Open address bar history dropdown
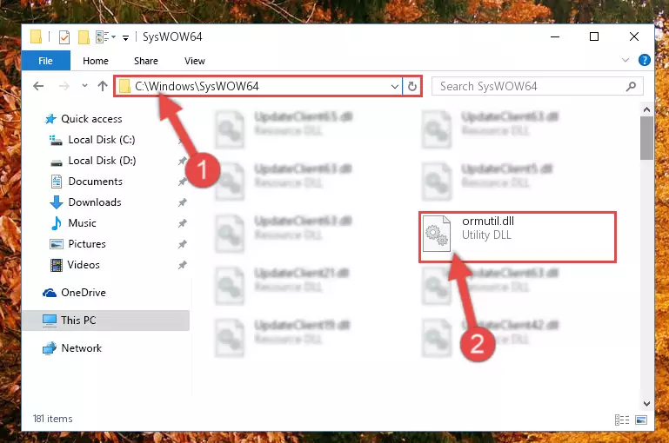 pyautogui.click(x=394, y=87)
